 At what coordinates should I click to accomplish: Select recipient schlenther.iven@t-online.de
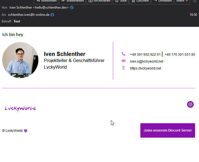pyautogui.click(x=29, y=15)
